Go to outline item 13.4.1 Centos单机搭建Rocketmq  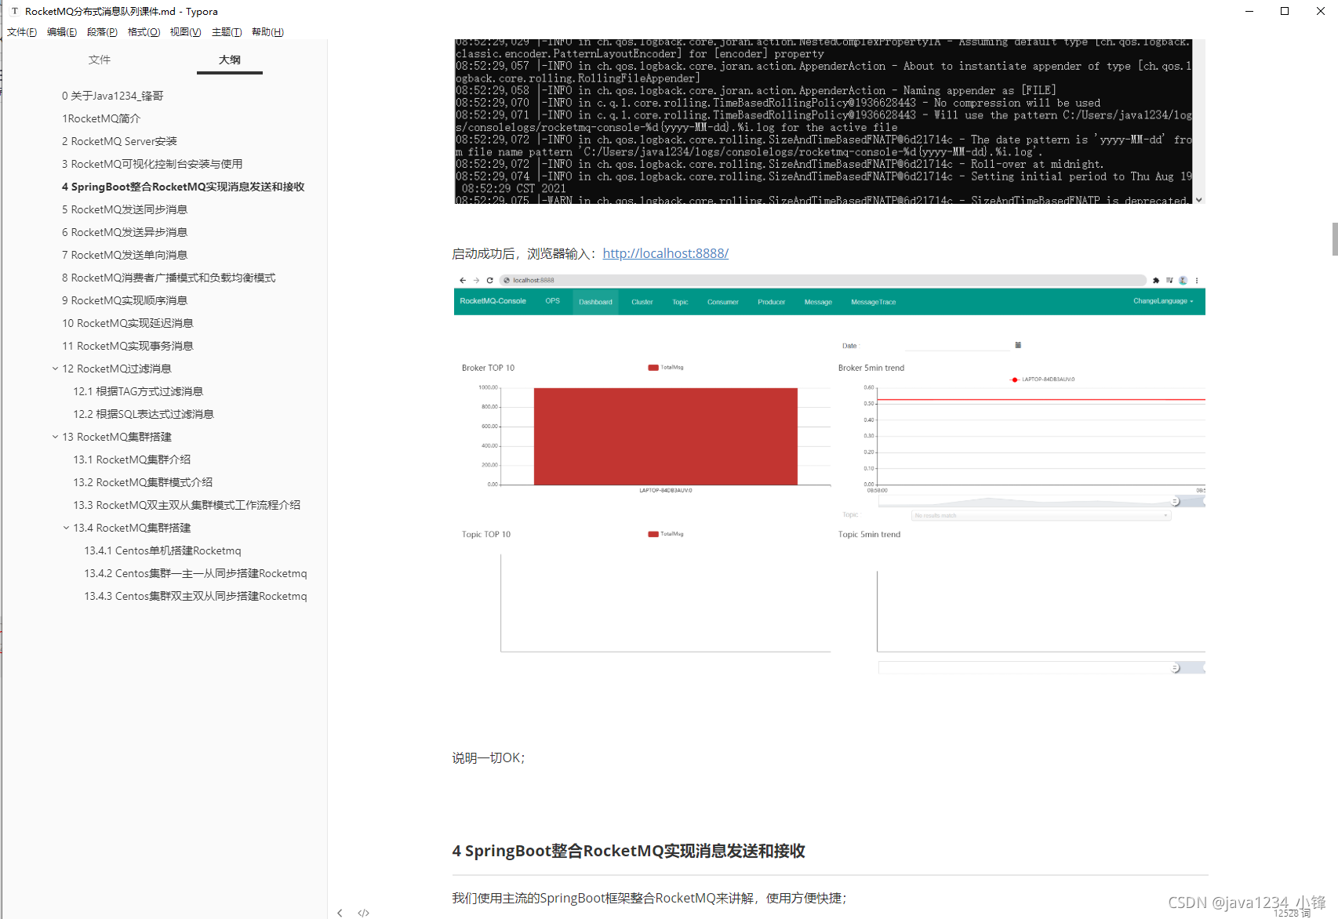tap(162, 550)
